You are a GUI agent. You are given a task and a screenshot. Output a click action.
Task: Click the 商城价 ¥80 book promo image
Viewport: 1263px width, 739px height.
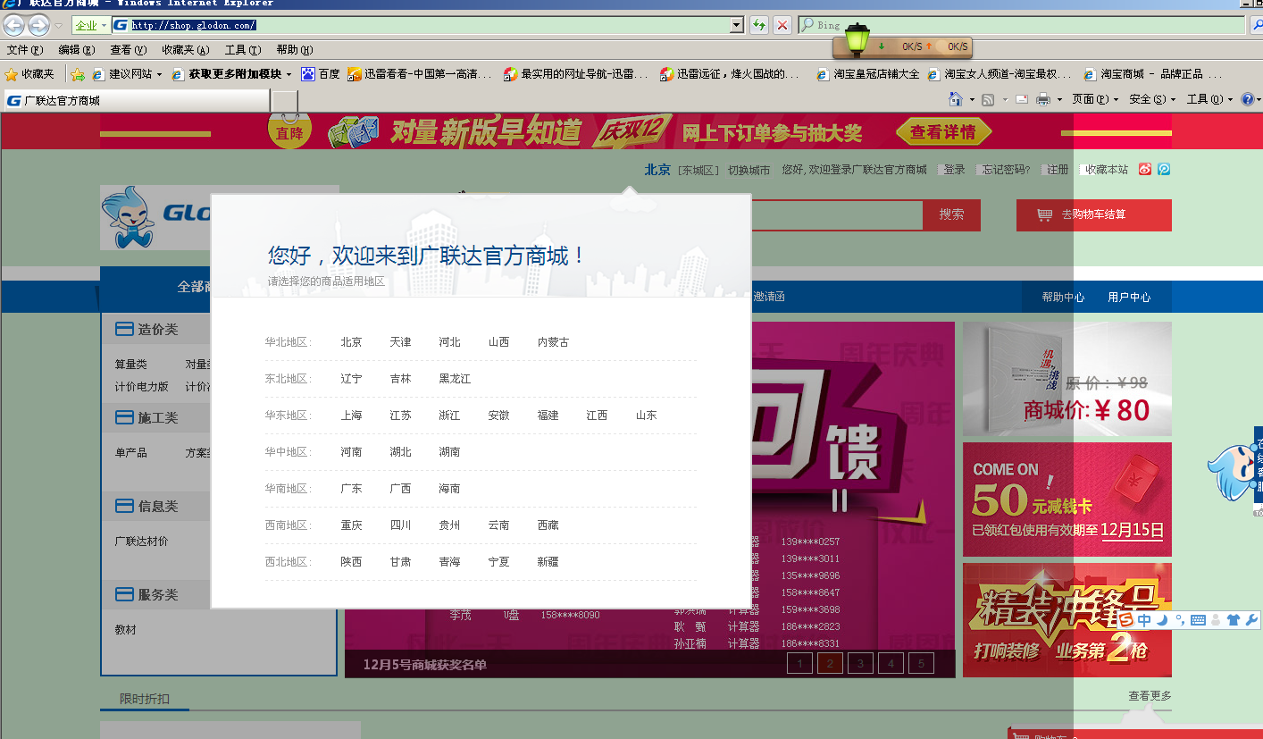(1067, 379)
